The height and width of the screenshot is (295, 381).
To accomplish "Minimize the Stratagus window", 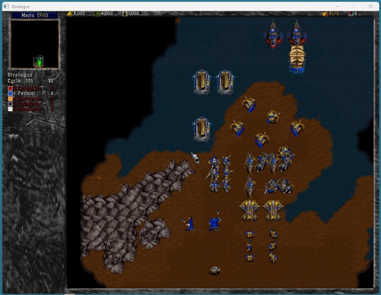I will pyautogui.click(x=338, y=7).
